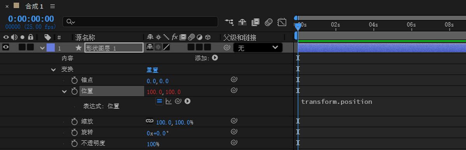Toggle continuously rasterize switch on layer 1
466x150 pixels.
pyautogui.click(x=159, y=47)
